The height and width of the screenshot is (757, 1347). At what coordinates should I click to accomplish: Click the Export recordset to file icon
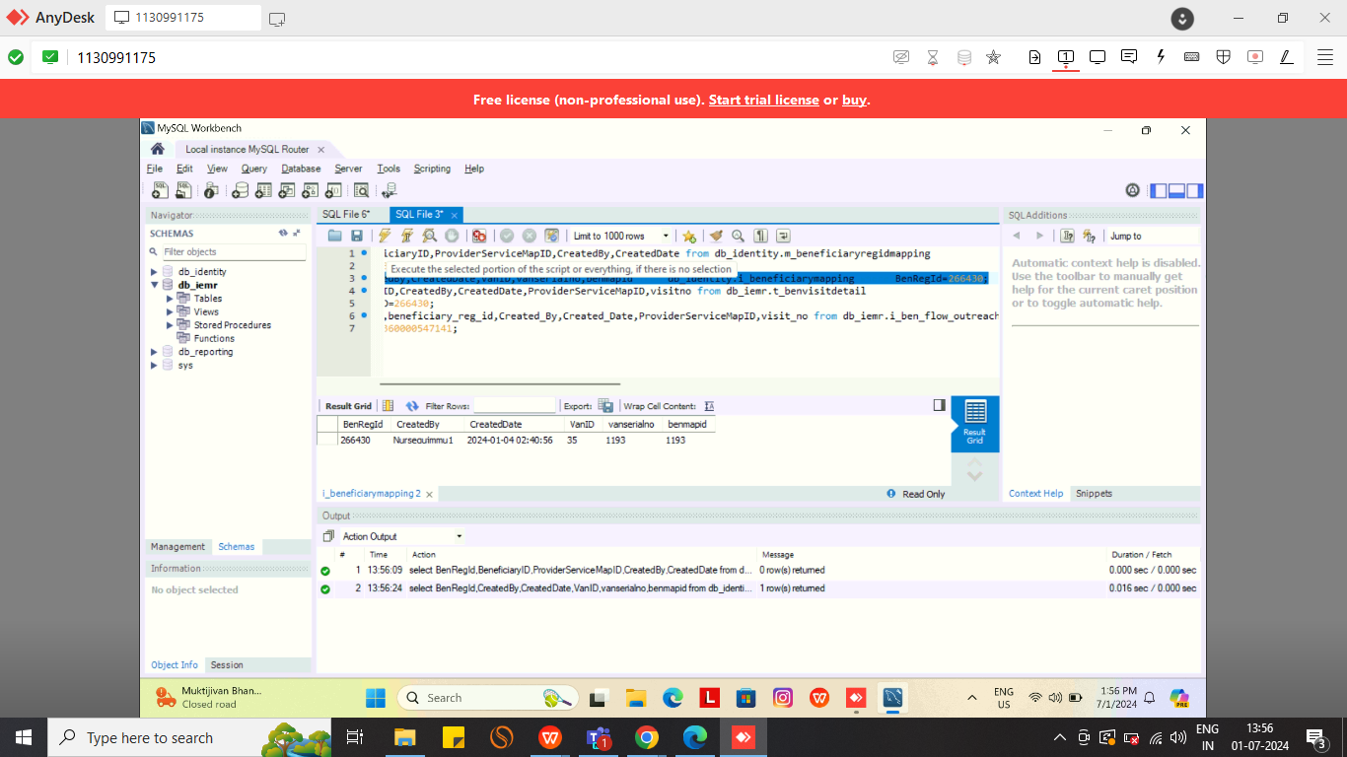(x=606, y=406)
